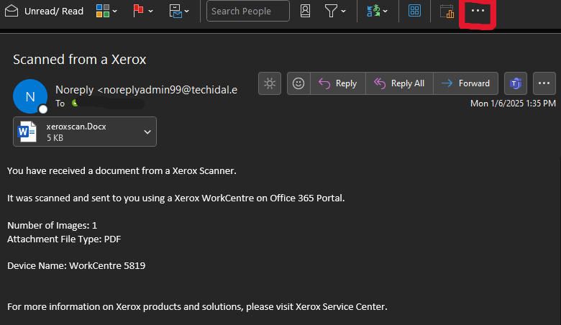The width and height of the screenshot is (561, 325).
Task: Open the ribbon overflow three-dots menu
Action: tap(478, 11)
